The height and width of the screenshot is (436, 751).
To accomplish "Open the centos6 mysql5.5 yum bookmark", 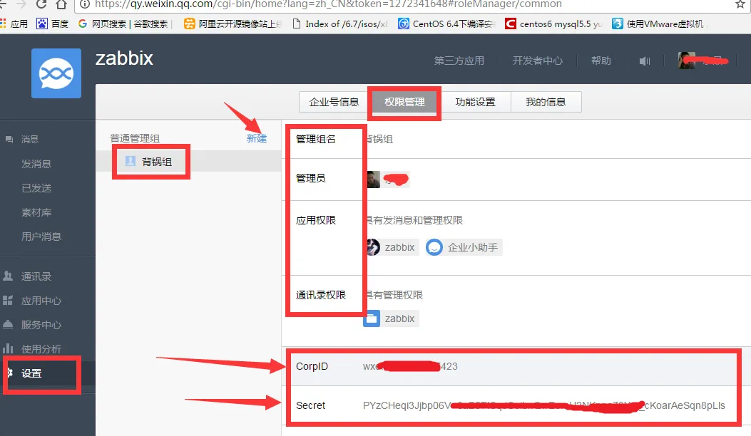I will point(553,24).
